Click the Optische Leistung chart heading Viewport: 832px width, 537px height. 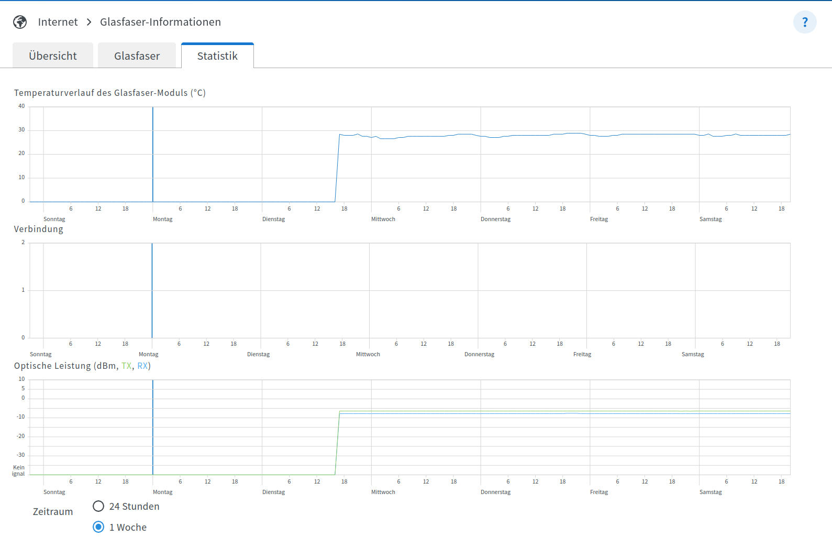point(82,366)
